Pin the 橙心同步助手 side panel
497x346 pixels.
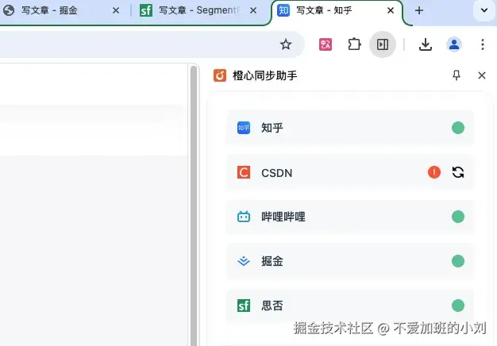click(x=457, y=75)
